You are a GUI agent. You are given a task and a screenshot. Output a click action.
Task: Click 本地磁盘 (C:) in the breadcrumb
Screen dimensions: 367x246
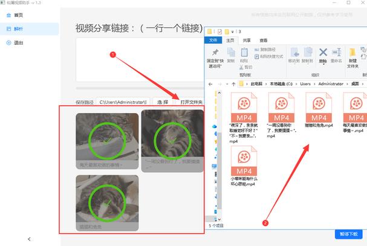281,84
